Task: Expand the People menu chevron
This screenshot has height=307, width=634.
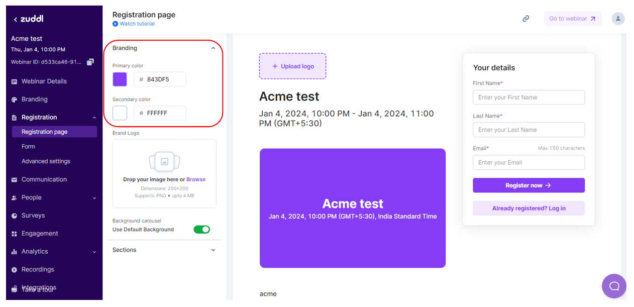Action: pos(94,198)
